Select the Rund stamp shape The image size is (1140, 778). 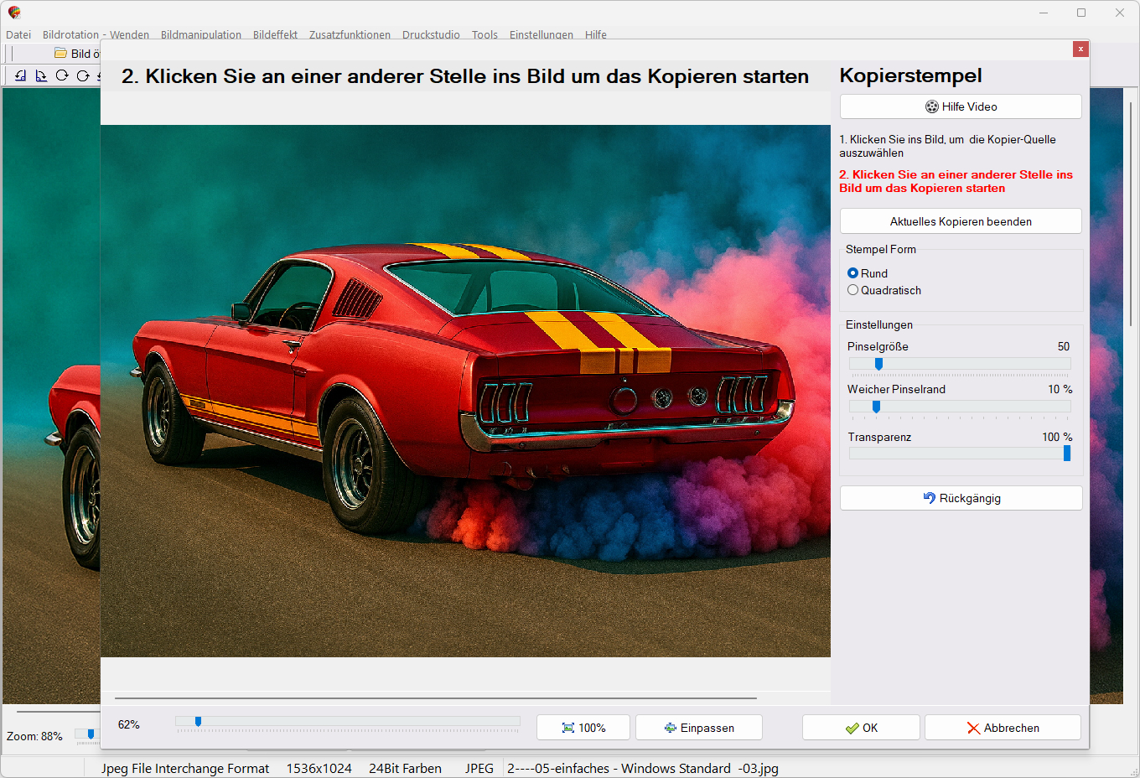(853, 273)
